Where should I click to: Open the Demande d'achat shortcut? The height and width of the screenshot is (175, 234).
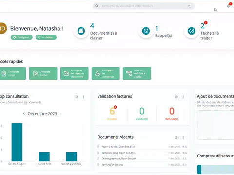pyautogui.click(x=43, y=73)
